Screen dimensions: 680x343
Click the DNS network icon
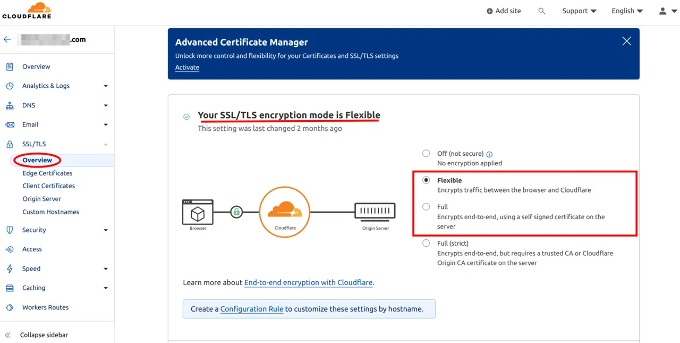10,105
